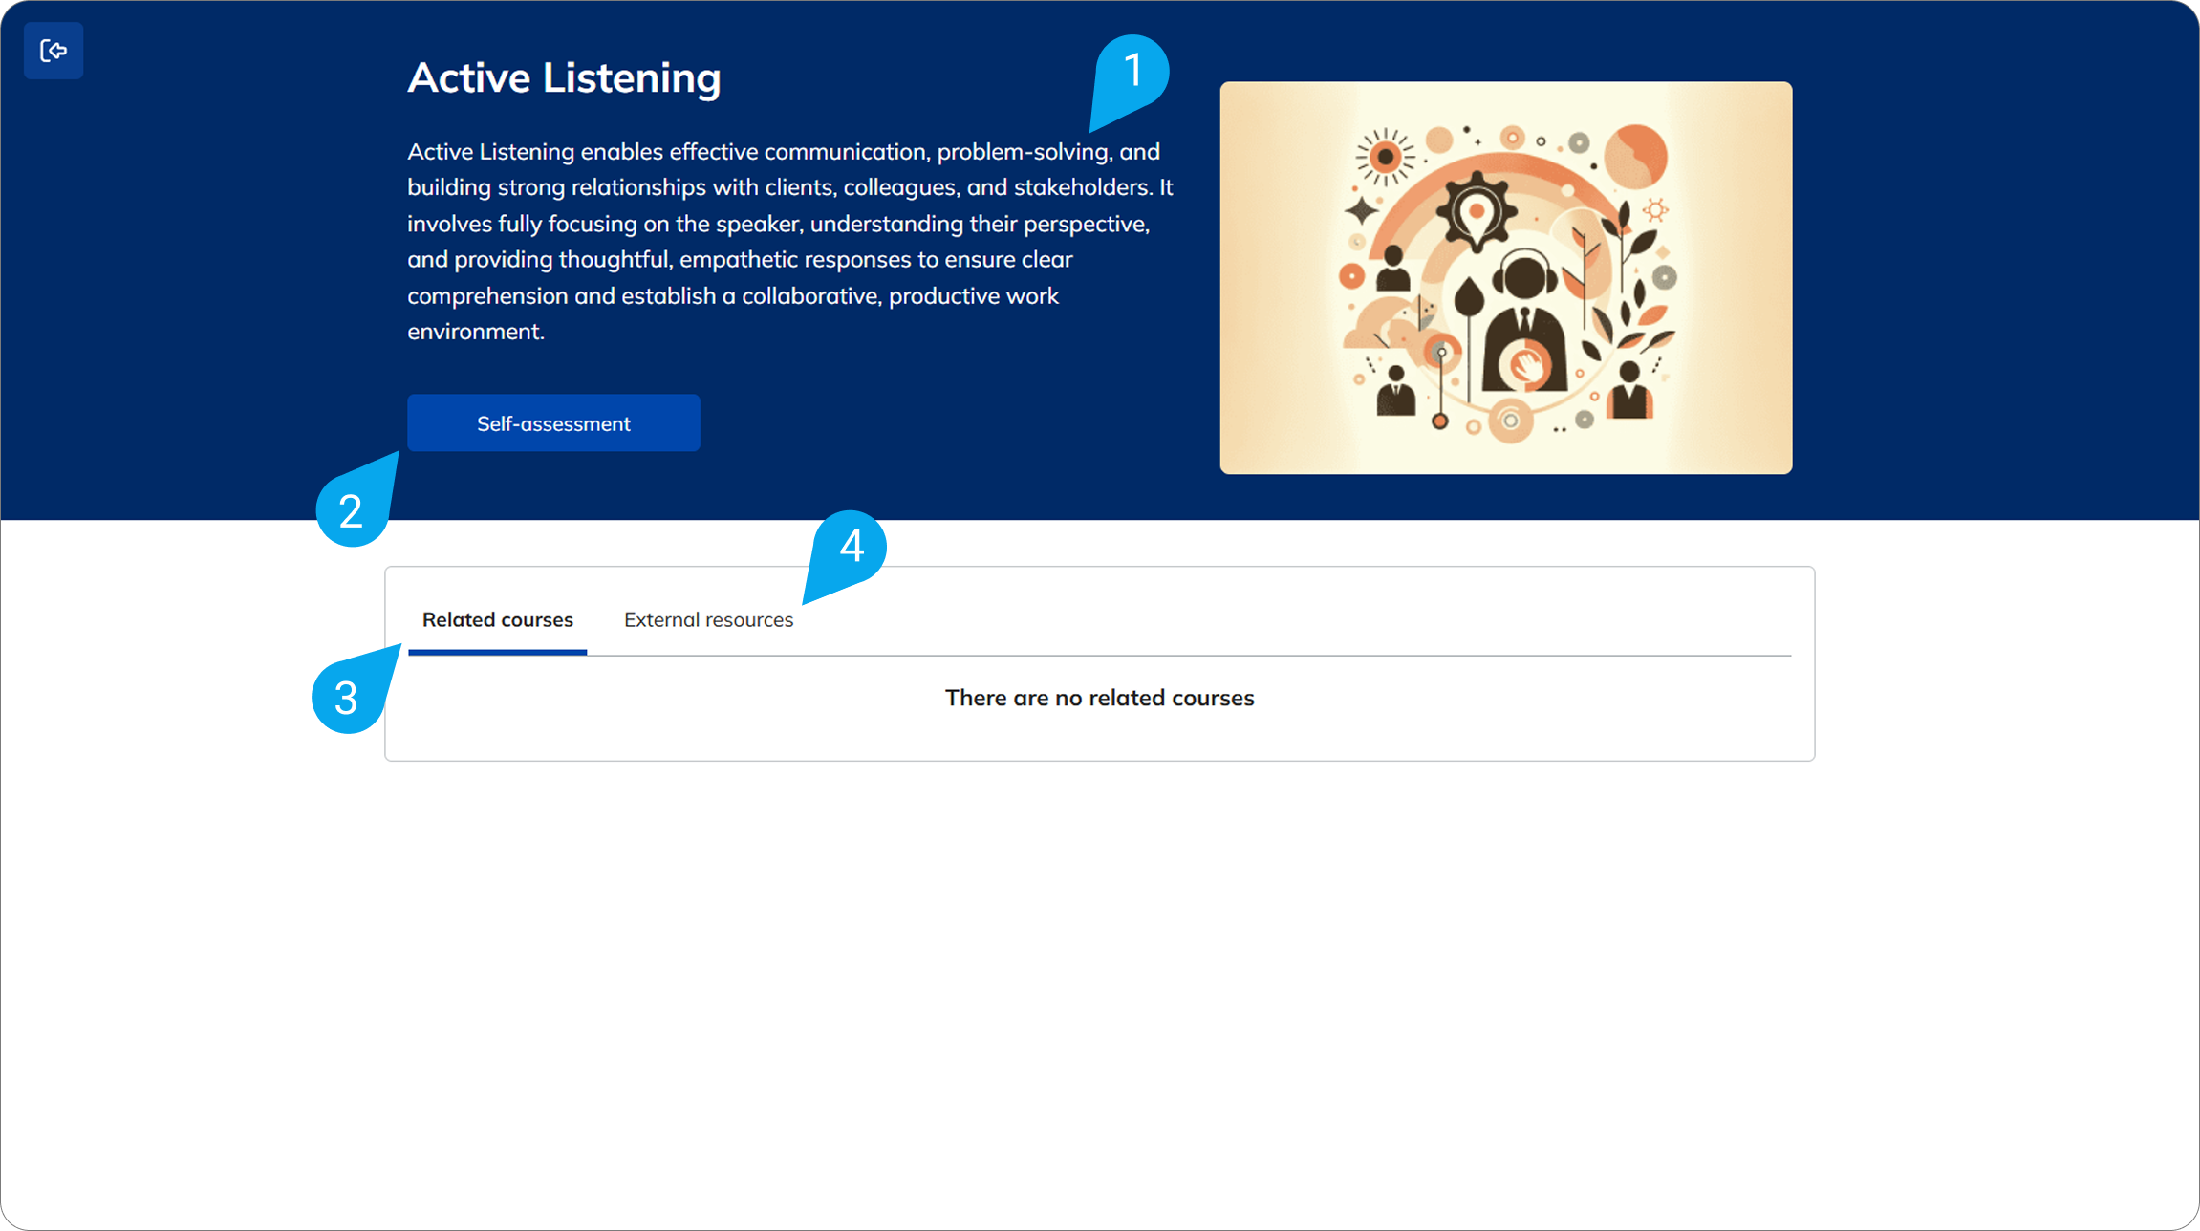Click the sun symbol in the illustration
Image resolution: width=2200 pixels, height=1231 pixels.
coord(1385,156)
